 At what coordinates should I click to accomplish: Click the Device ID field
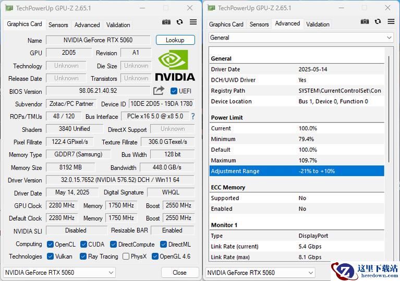(162, 104)
